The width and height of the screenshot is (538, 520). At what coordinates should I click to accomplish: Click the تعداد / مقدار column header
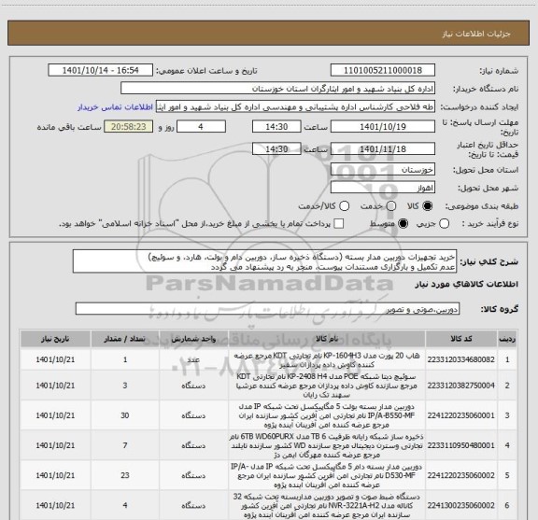coord(125,339)
